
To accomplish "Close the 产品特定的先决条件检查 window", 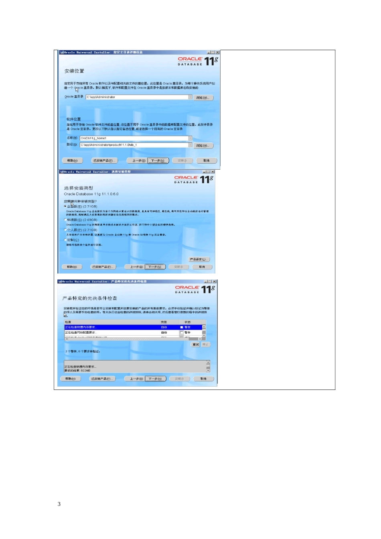I will coord(215,282).
